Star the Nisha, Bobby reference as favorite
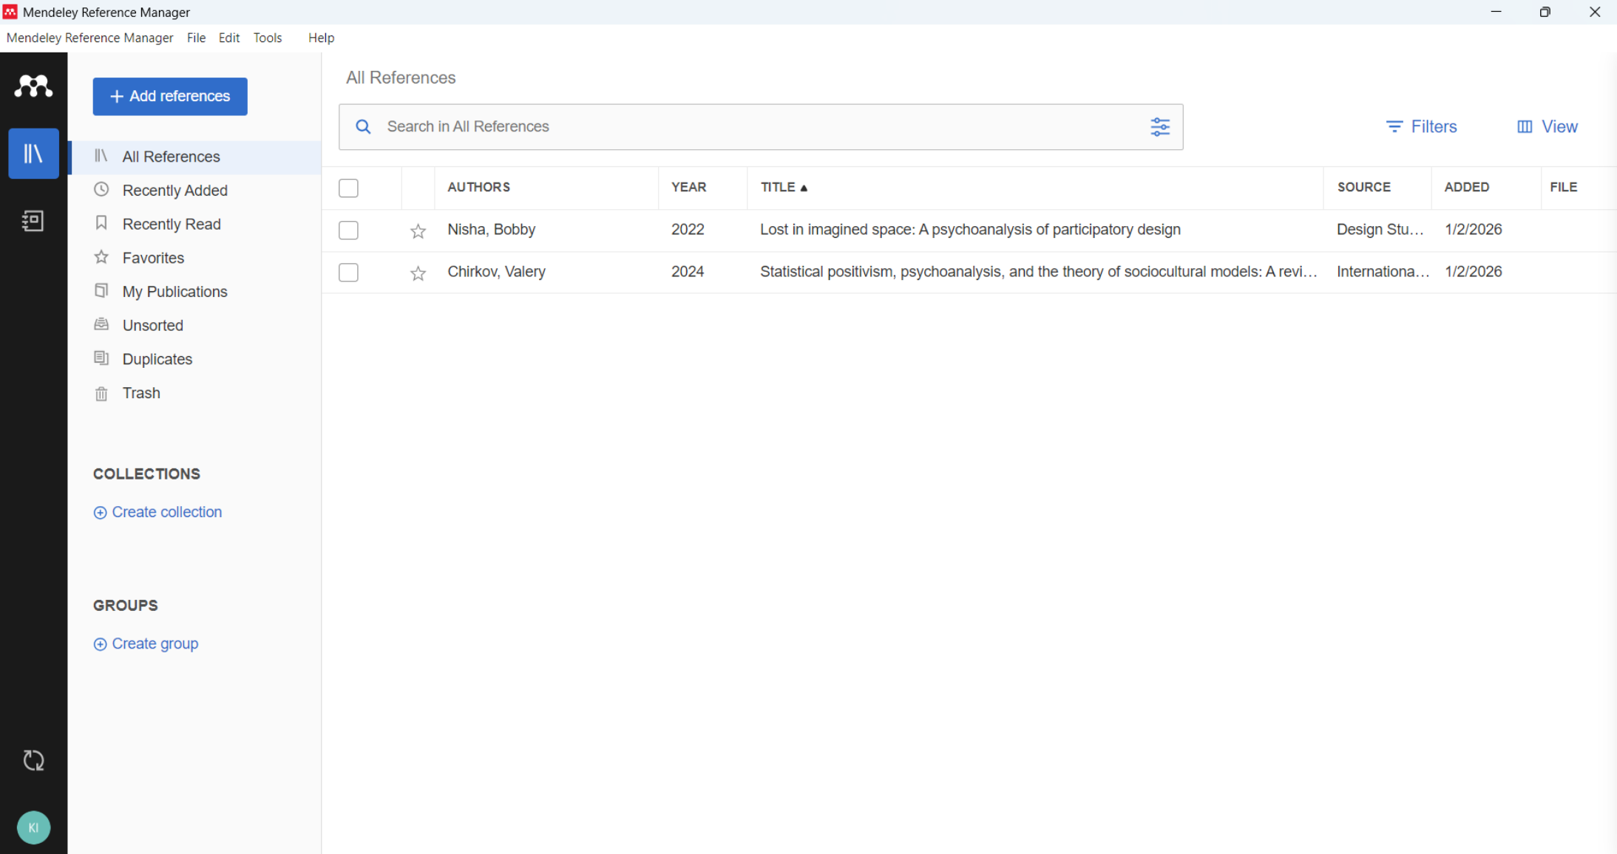Image resolution: width=1617 pixels, height=854 pixels. pos(418,231)
